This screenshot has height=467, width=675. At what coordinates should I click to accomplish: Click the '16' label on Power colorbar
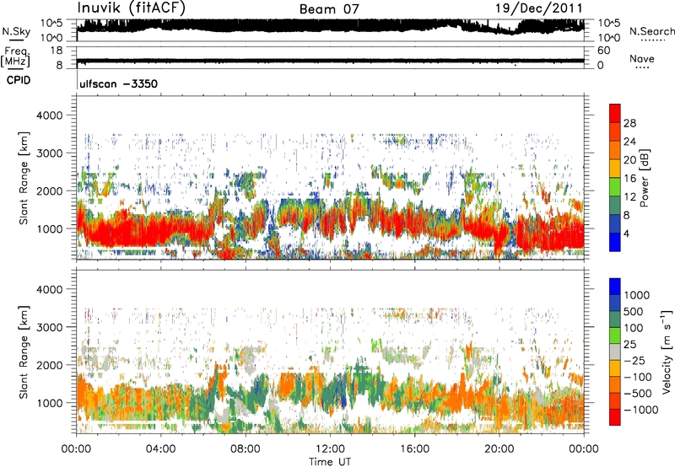629,179
